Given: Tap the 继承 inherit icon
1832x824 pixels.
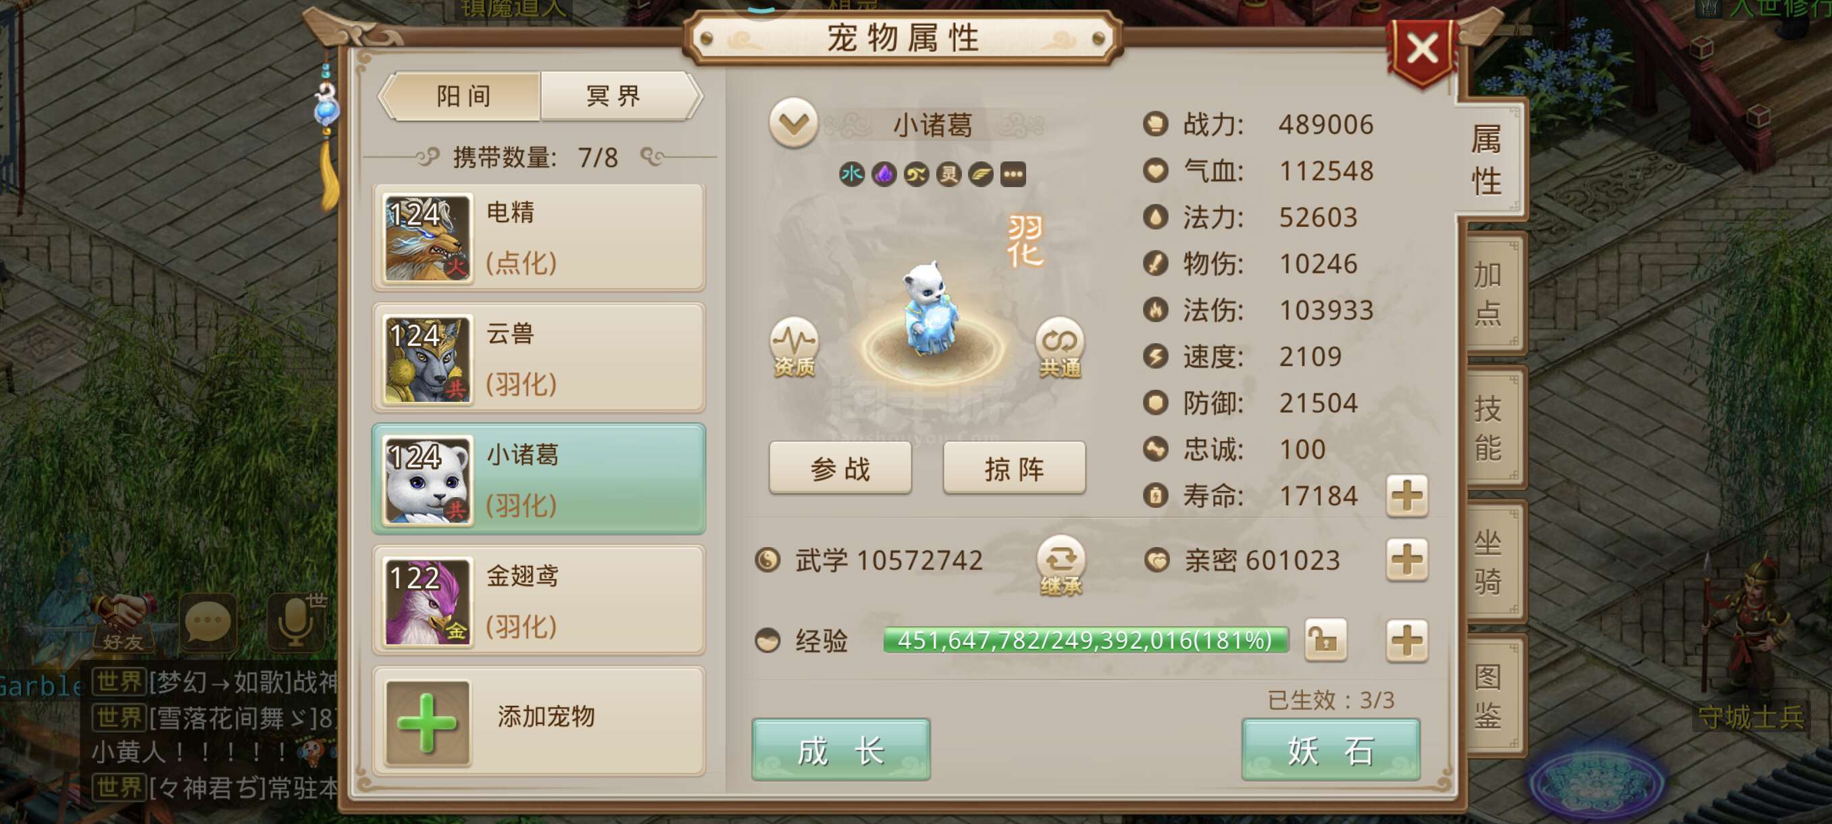Looking at the screenshot, I should pos(1061,565).
